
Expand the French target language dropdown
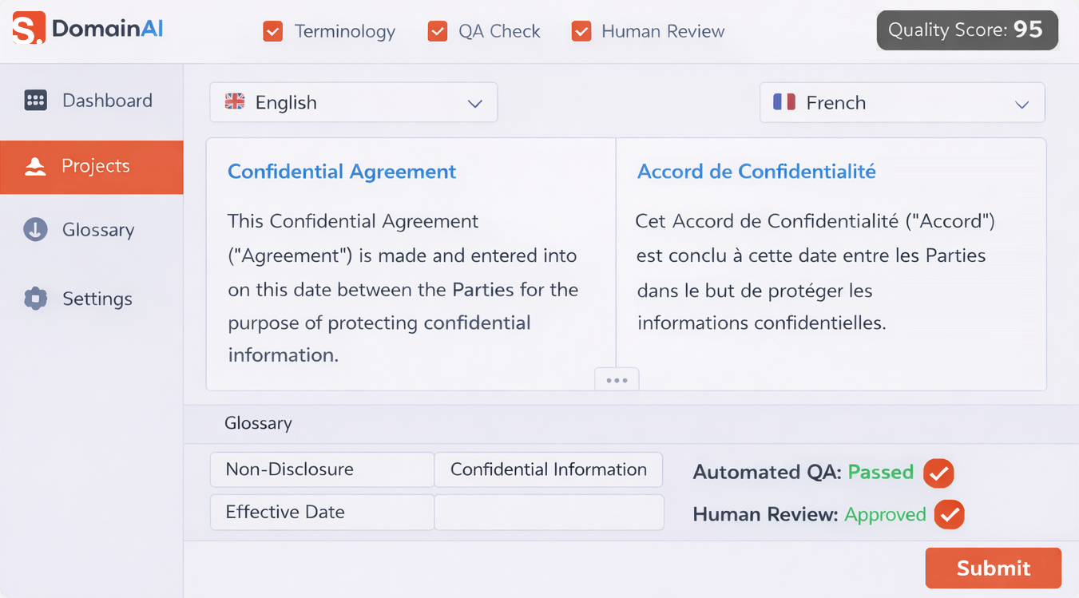(x=902, y=103)
